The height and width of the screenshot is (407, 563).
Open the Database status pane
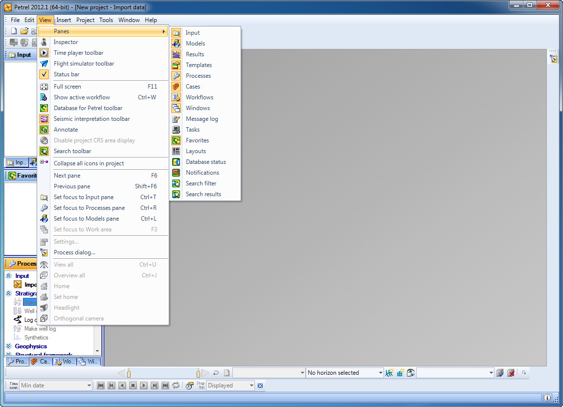click(x=205, y=162)
